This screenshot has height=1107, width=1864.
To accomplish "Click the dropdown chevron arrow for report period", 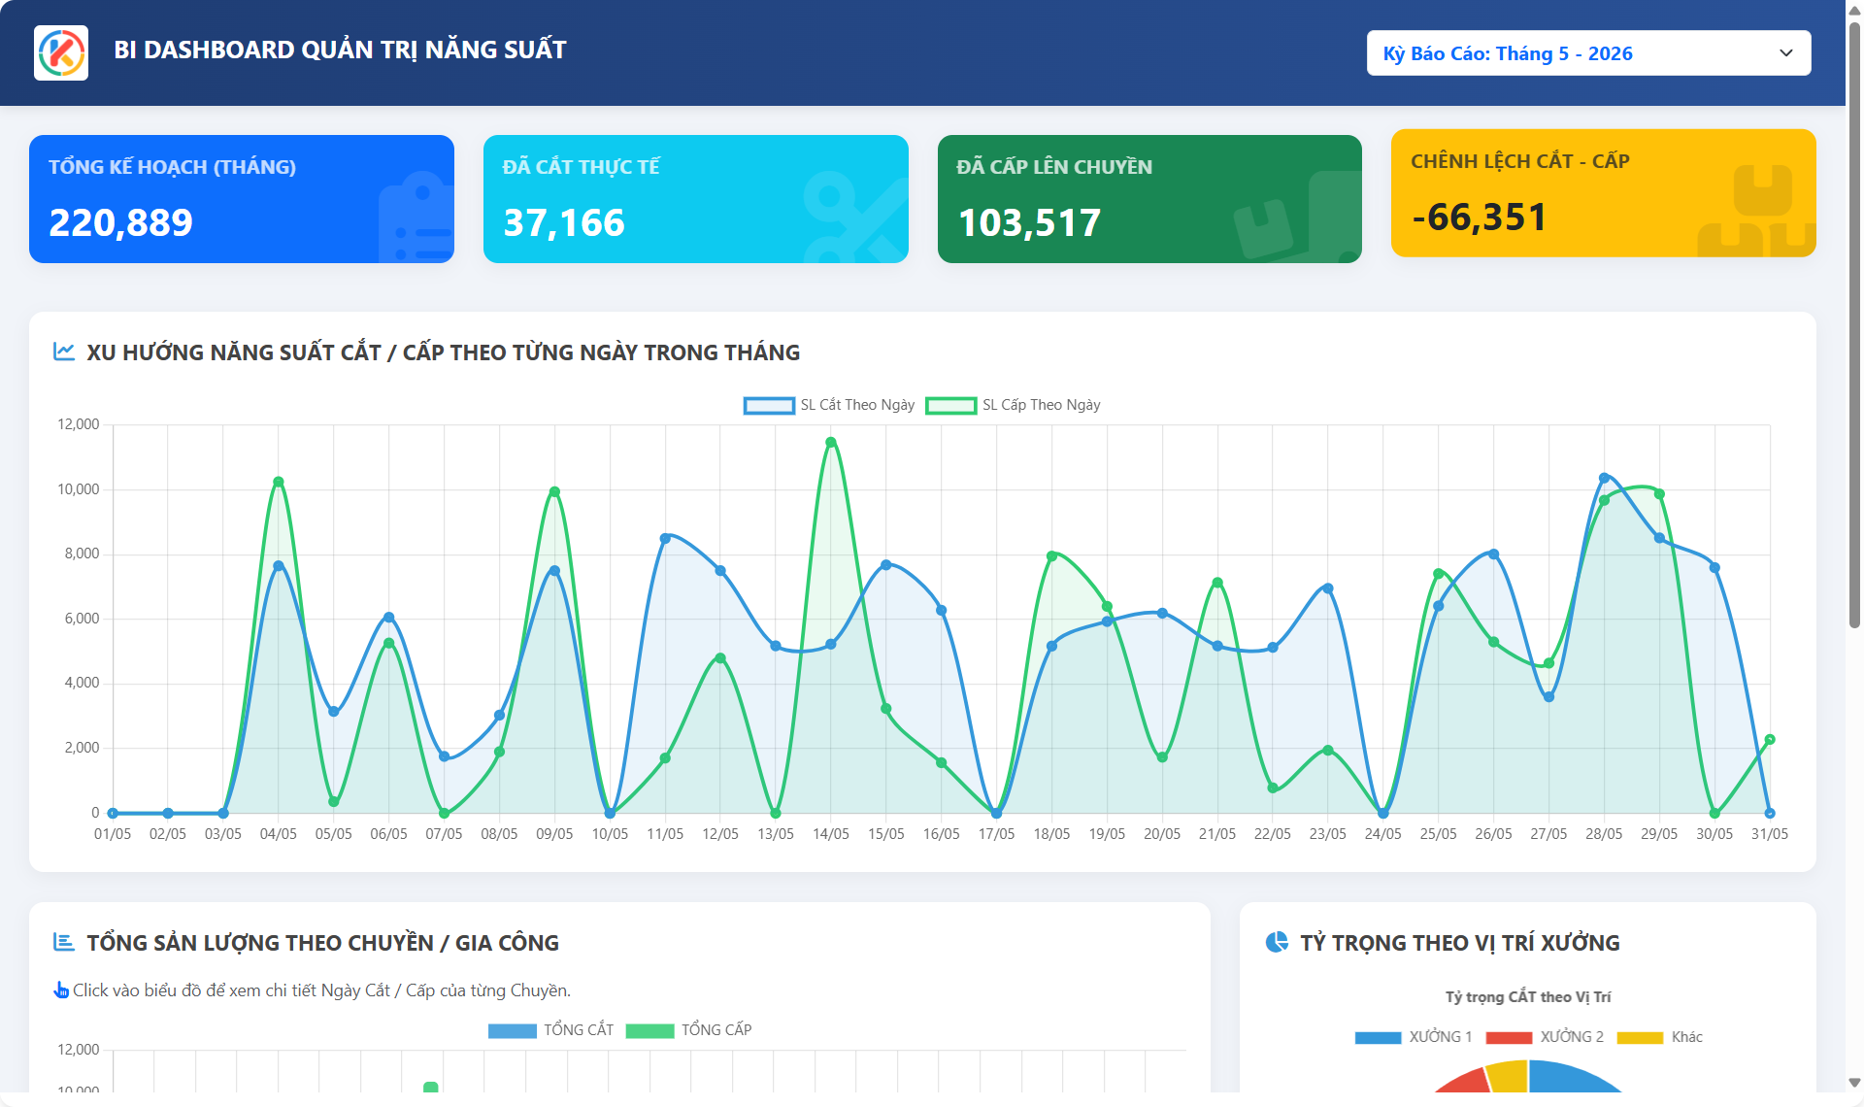I will click(x=1785, y=53).
